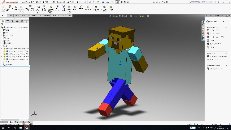Image resolution: width=231 pixels, height=130 pixels.
Task: Open the DisplayManager color sphere tab
Action: coord(22,21)
